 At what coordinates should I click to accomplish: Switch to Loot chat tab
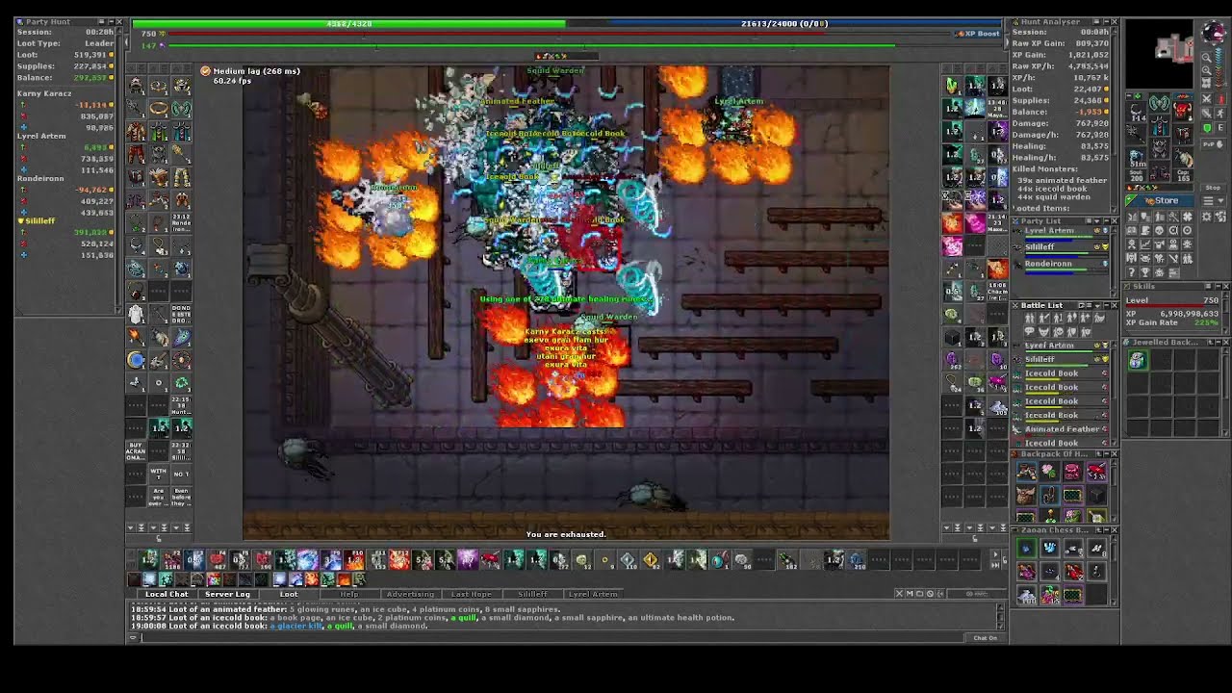(x=289, y=594)
